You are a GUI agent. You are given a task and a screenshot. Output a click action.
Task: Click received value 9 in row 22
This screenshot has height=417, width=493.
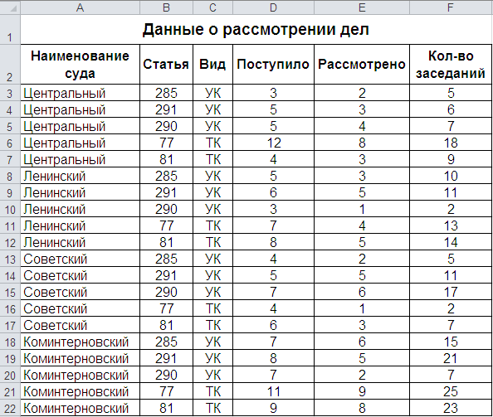tap(273, 409)
